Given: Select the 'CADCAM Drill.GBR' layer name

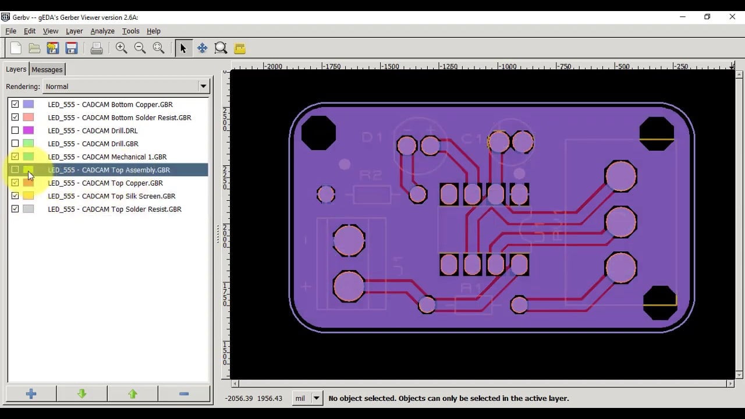Looking at the screenshot, I should [93, 144].
